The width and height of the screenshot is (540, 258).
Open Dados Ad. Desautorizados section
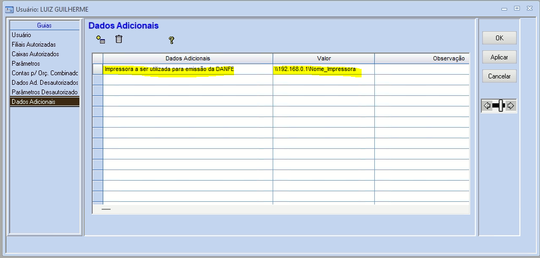click(44, 83)
